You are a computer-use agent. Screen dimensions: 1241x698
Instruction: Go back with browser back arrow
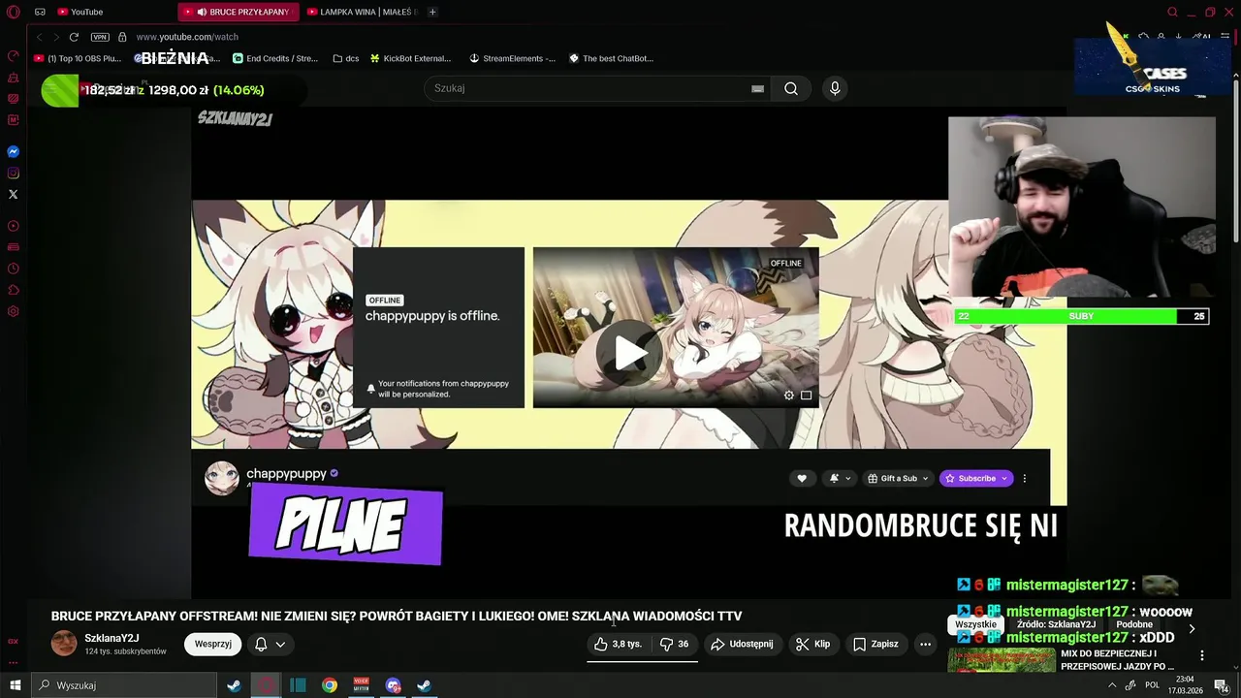40,37
